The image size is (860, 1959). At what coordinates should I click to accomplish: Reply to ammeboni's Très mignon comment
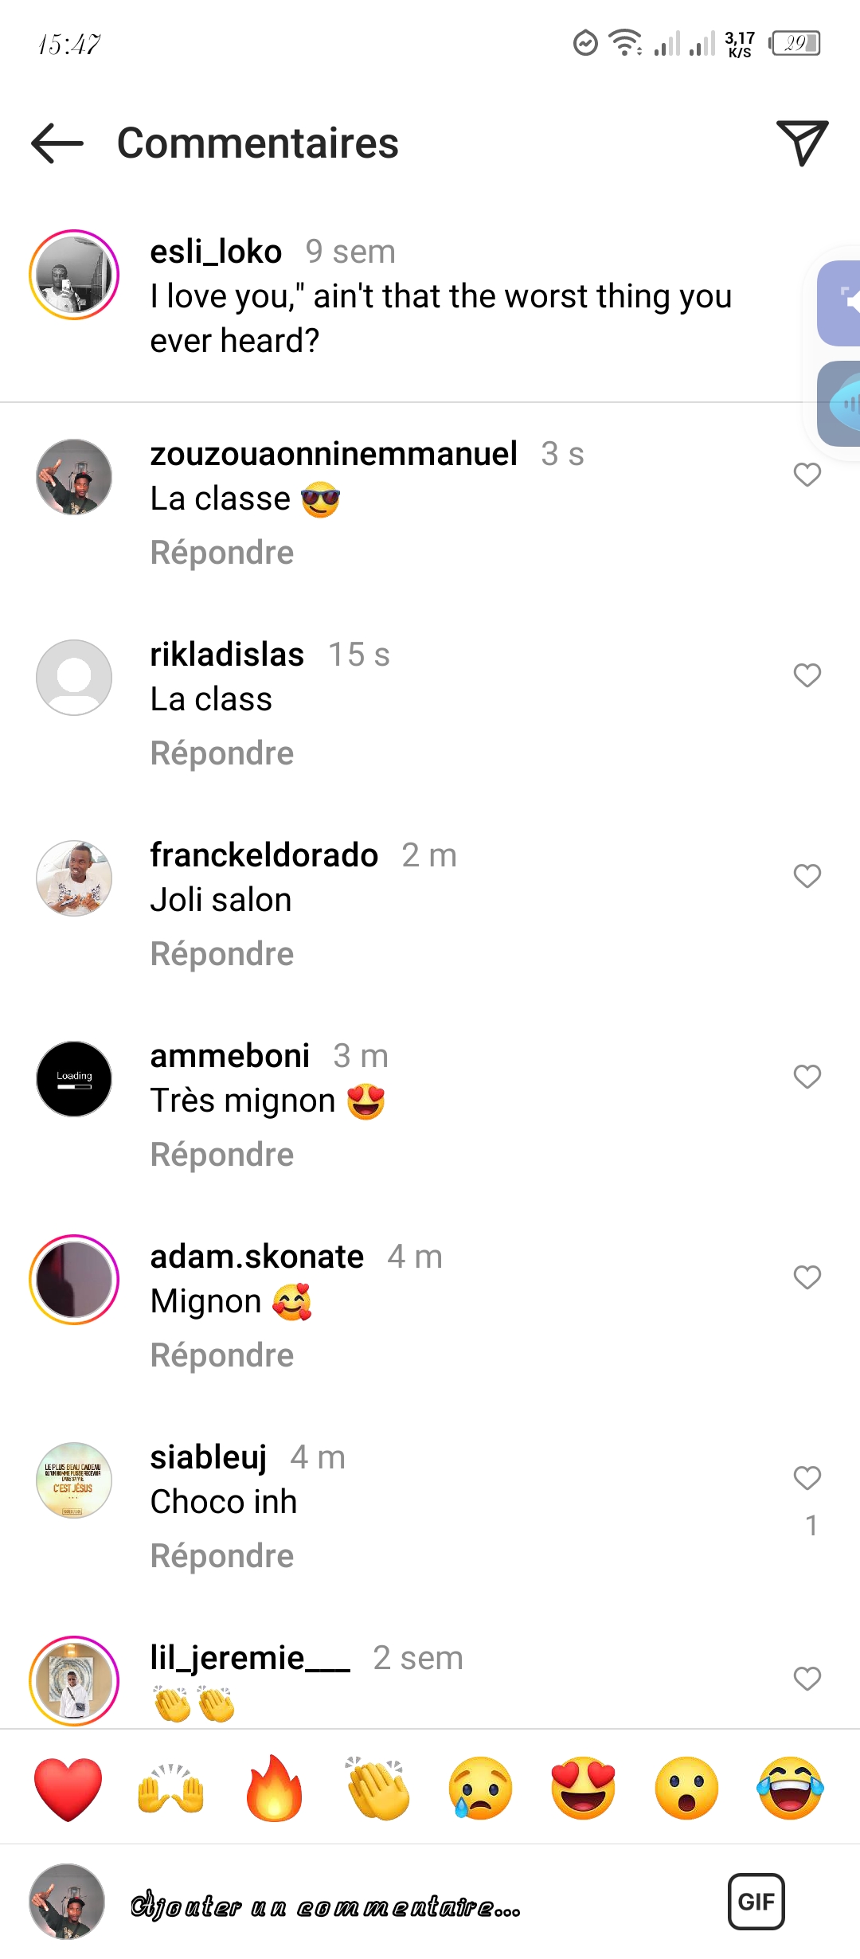coord(222,1155)
